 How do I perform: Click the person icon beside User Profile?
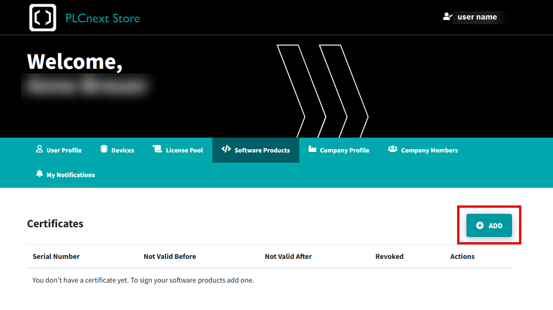[40, 149]
